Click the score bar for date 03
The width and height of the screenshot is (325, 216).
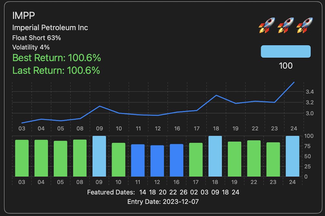tap(22, 158)
